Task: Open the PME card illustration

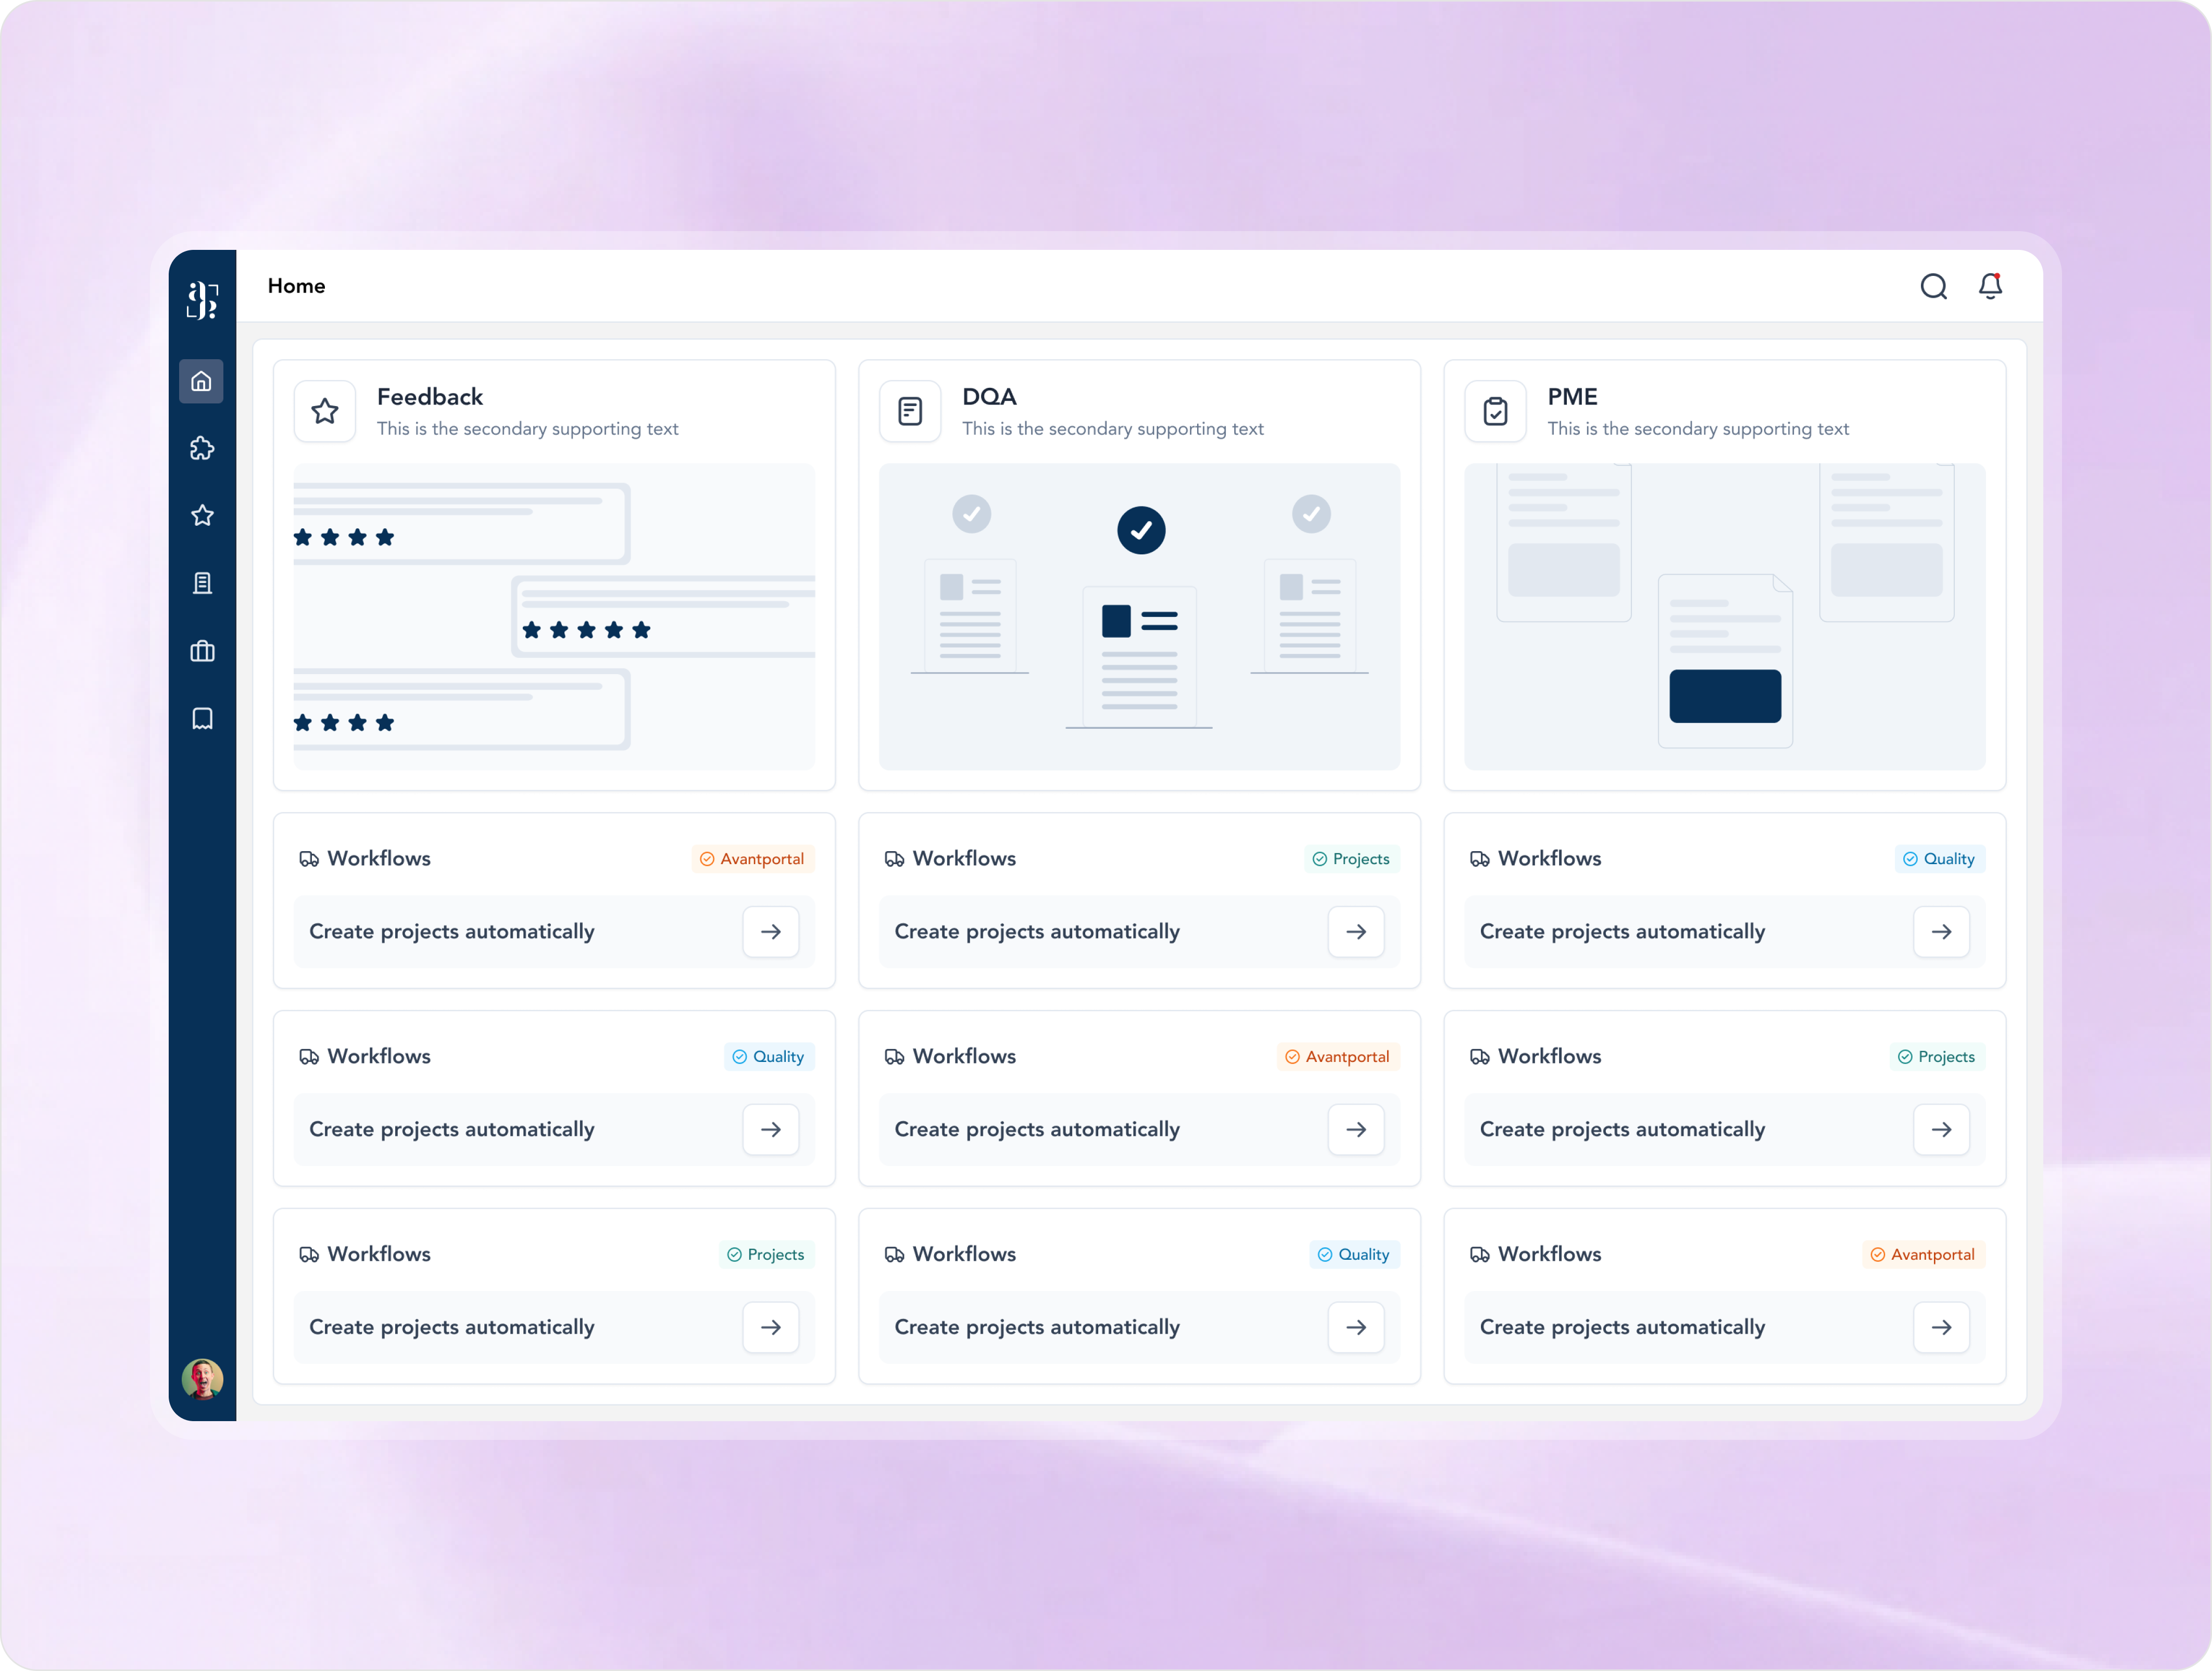Action: [1724, 616]
